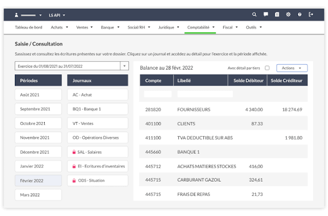Click the lock icon on EI - Ecritures d'inventaires
The image size is (328, 216).
[74, 167]
